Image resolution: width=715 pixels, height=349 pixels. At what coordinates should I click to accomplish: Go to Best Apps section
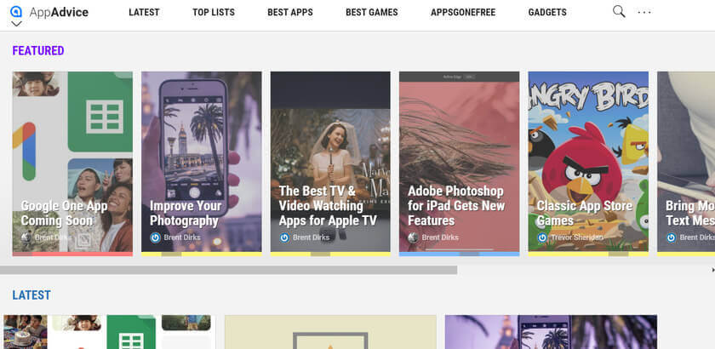(290, 12)
